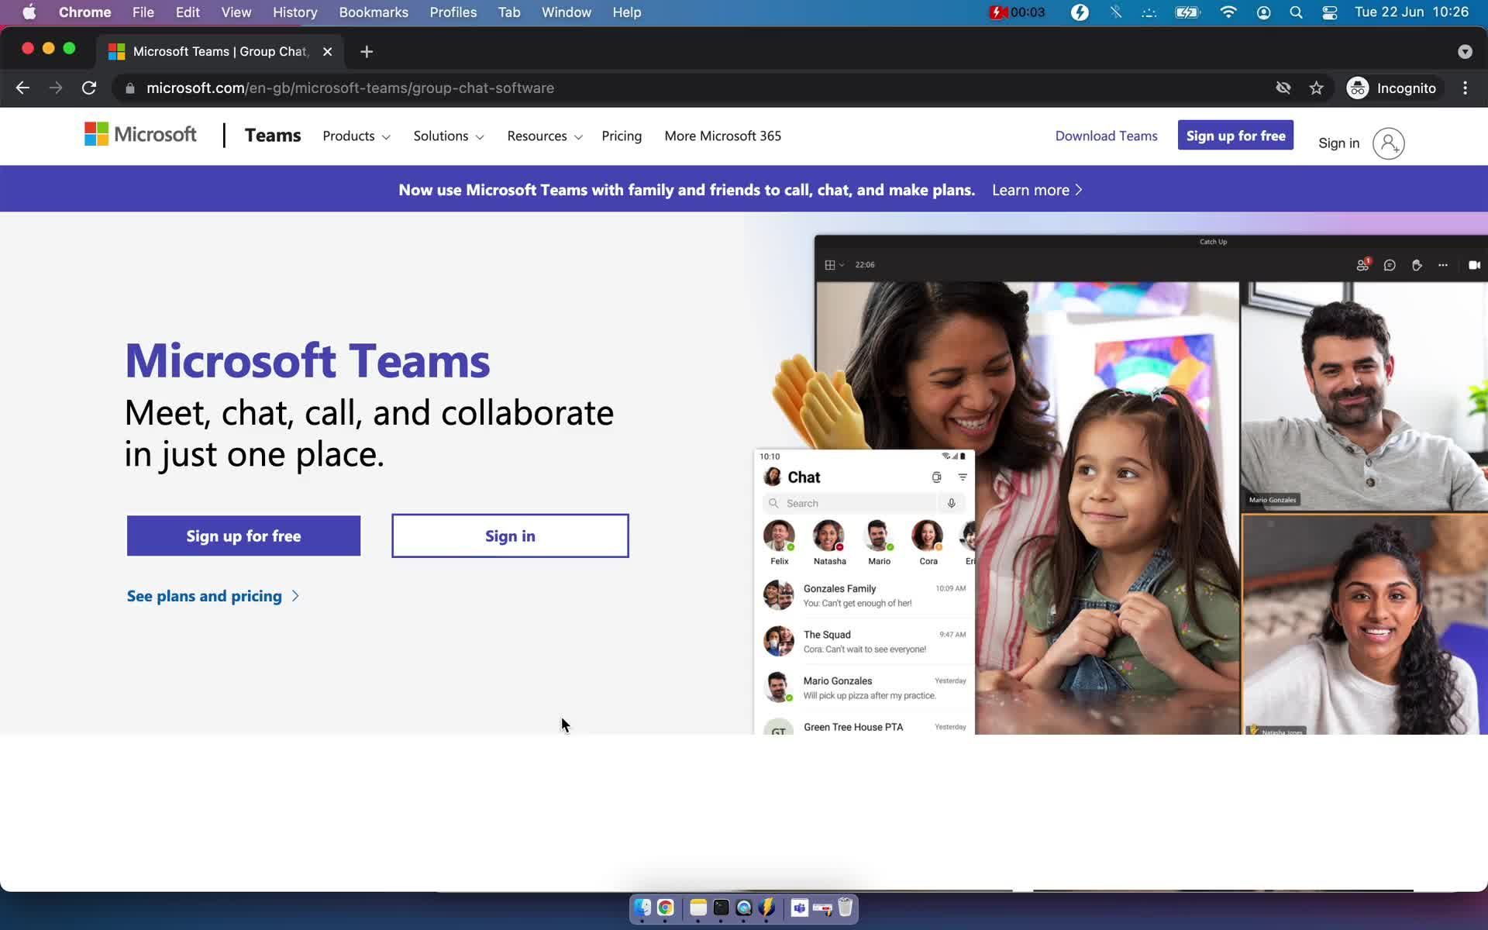
Task: Expand the Solutions dropdown
Action: pos(448,136)
